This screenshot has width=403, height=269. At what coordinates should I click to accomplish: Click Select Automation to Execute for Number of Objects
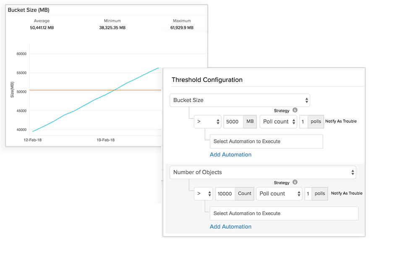click(x=284, y=213)
